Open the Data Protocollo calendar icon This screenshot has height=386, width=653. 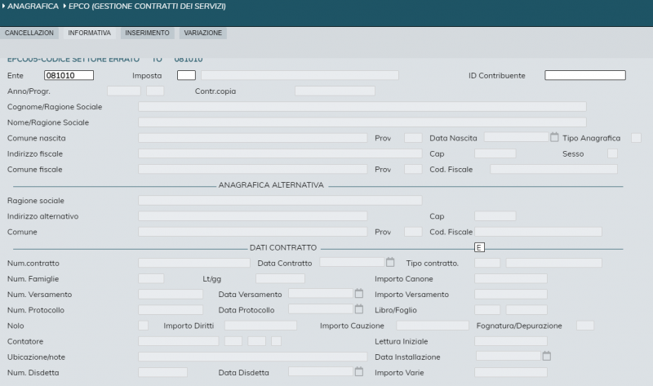point(358,309)
